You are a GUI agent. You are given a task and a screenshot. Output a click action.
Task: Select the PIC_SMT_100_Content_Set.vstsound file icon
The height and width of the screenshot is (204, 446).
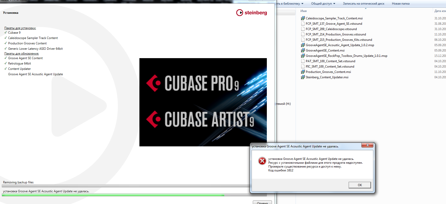303,67
